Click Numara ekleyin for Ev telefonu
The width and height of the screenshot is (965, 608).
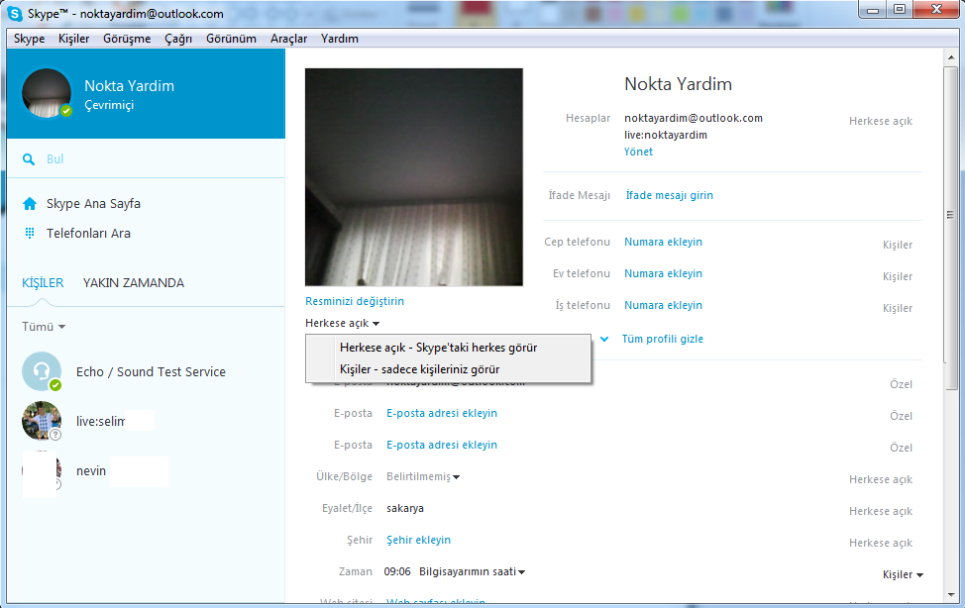click(664, 274)
